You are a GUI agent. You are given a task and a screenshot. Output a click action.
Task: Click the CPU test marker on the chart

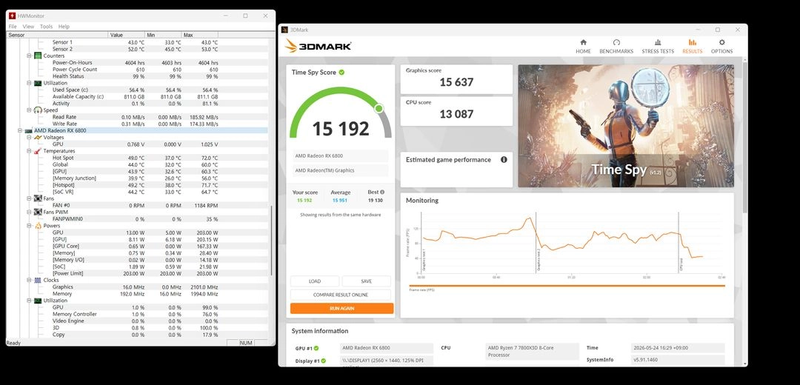point(679,243)
